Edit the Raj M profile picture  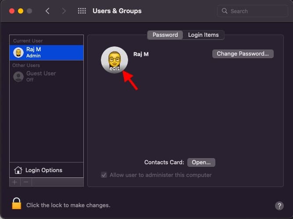coord(114,60)
